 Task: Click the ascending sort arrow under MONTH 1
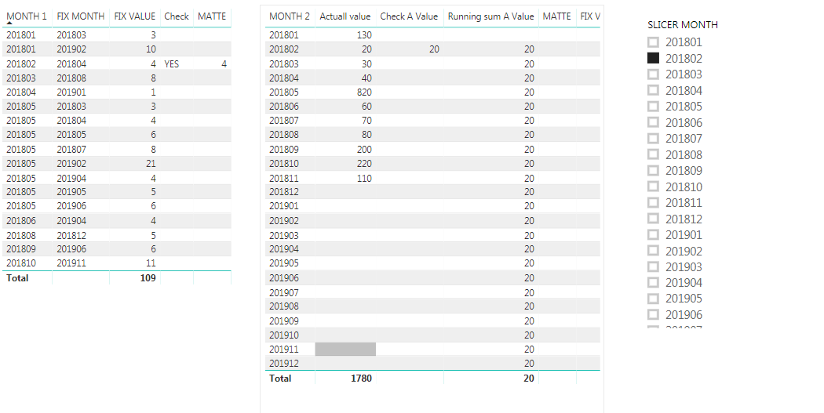9,23
